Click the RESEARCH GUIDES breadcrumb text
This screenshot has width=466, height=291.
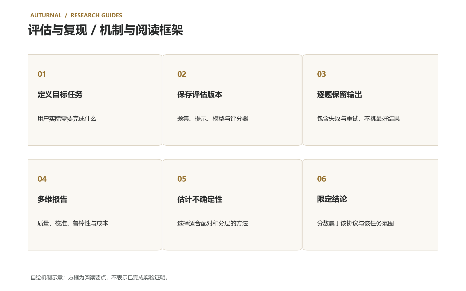coord(96,15)
